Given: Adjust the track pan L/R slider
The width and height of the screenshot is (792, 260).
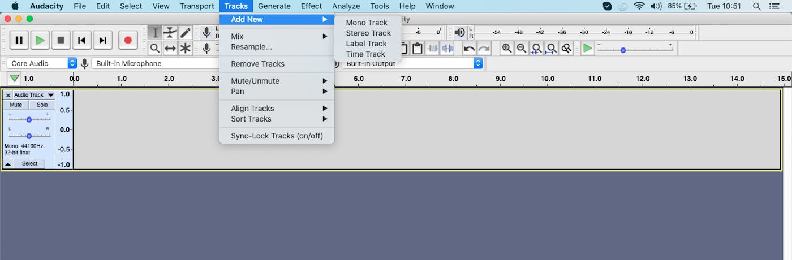Looking at the screenshot, I should 29,136.
